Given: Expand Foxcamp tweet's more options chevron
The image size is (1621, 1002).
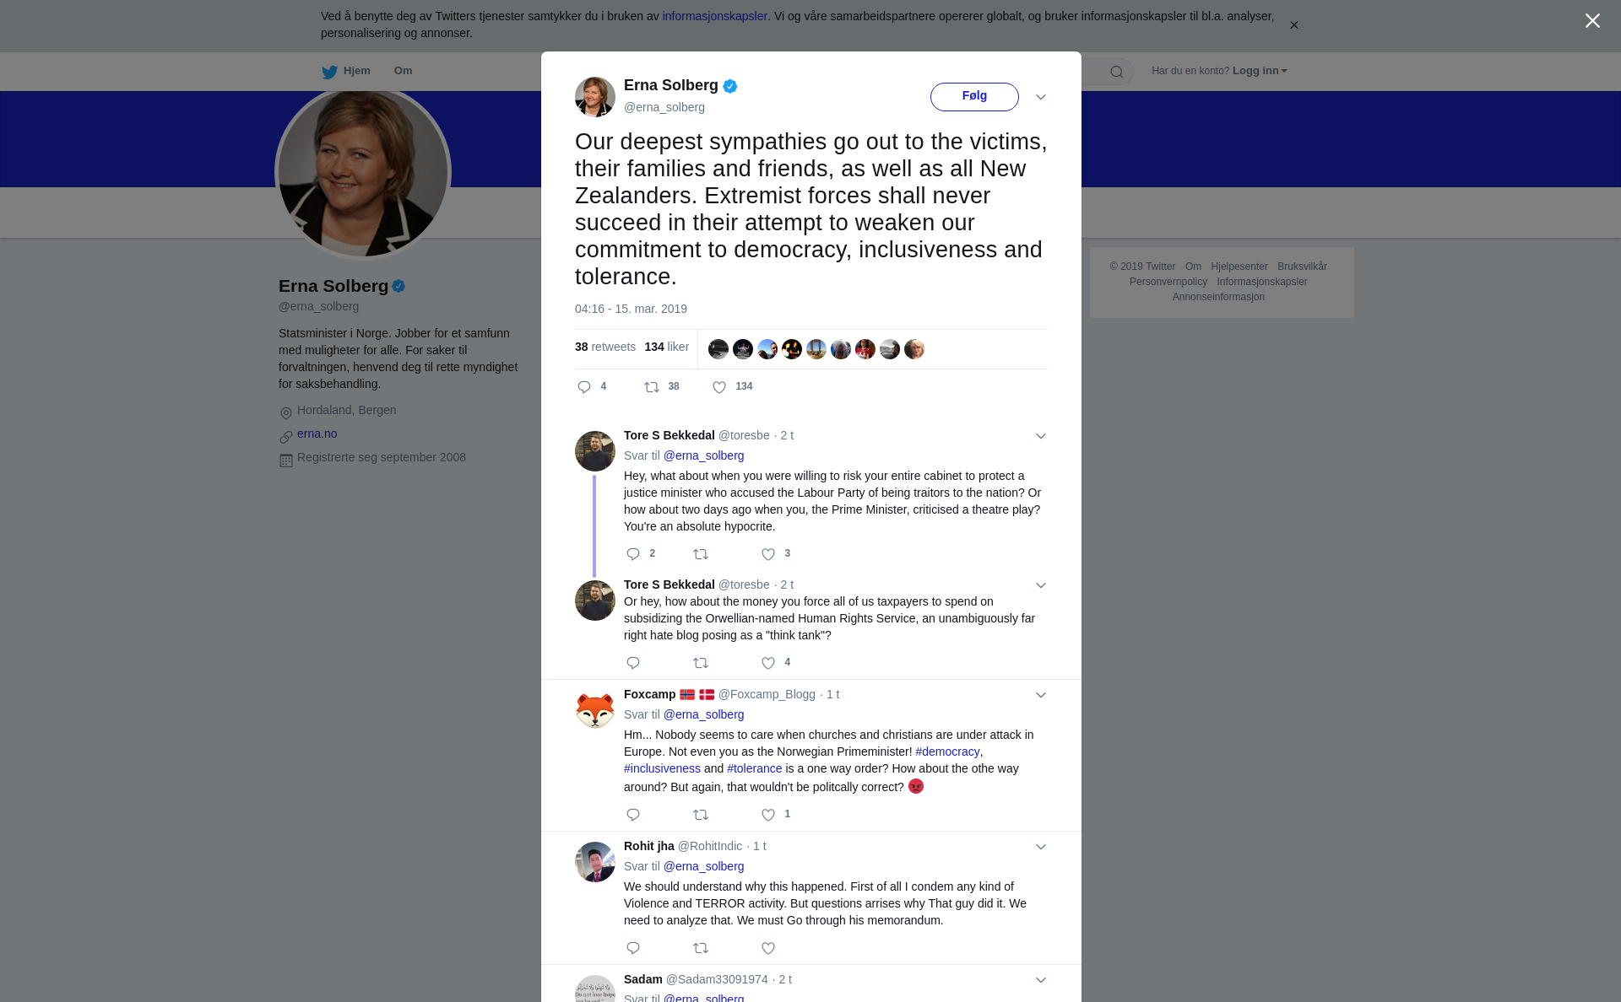Looking at the screenshot, I should (1041, 695).
